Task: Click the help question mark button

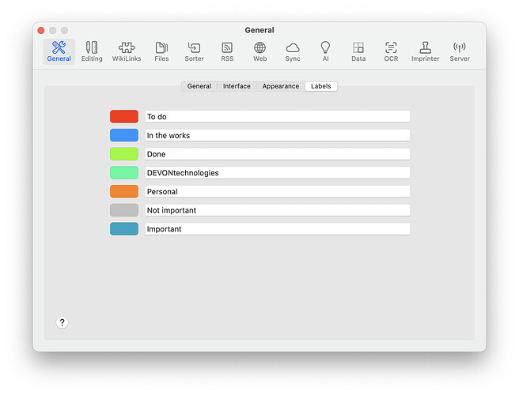Action: point(63,322)
